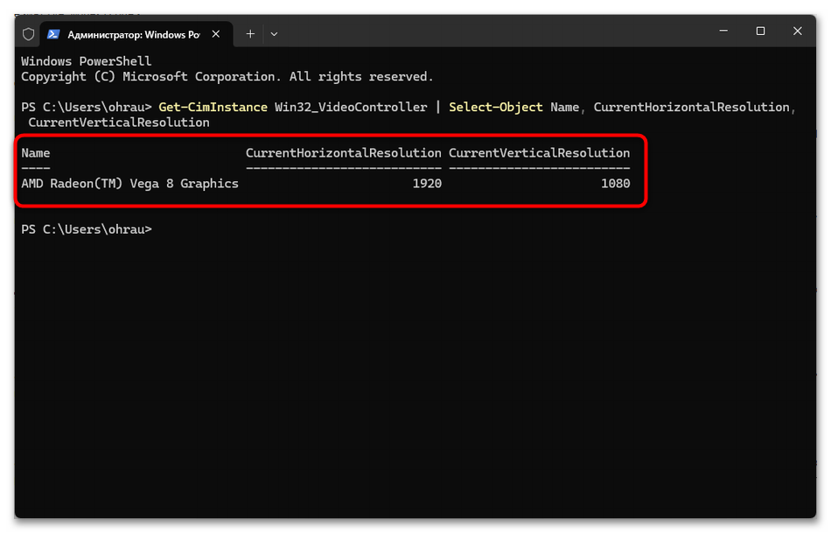The image size is (831, 533).
Task: Click AMD Radeon(TM) Vega 8 Graphics text
Action: pyautogui.click(x=129, y=184)
